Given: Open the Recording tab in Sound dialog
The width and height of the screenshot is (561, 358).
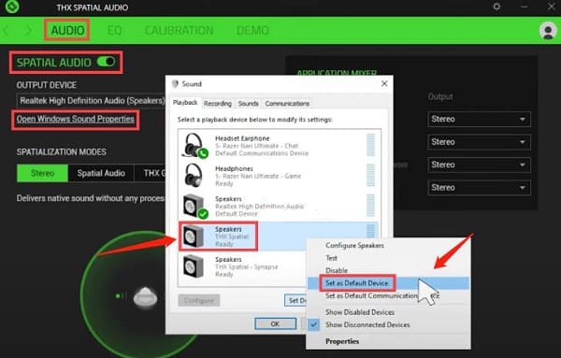Looking at the screenshot, I should [x=218, y=104].
